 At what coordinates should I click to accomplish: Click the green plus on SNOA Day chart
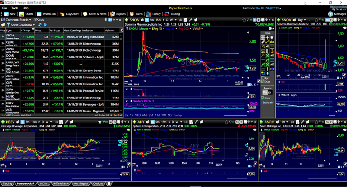click(x=279, y=20)
